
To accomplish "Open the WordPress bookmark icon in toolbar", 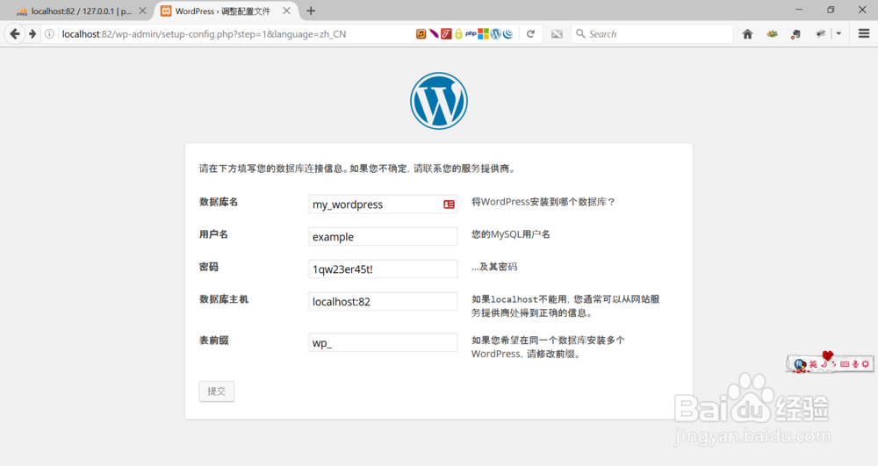I will [495, 34].
